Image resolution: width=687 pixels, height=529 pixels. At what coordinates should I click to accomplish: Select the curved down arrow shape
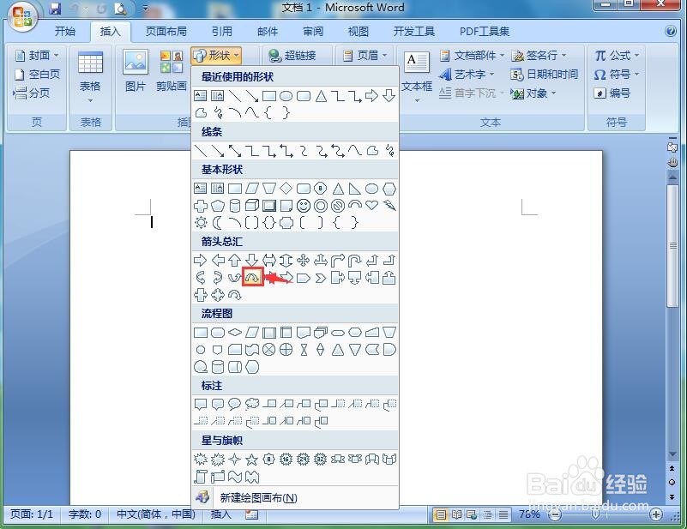[x=252, y=277]
